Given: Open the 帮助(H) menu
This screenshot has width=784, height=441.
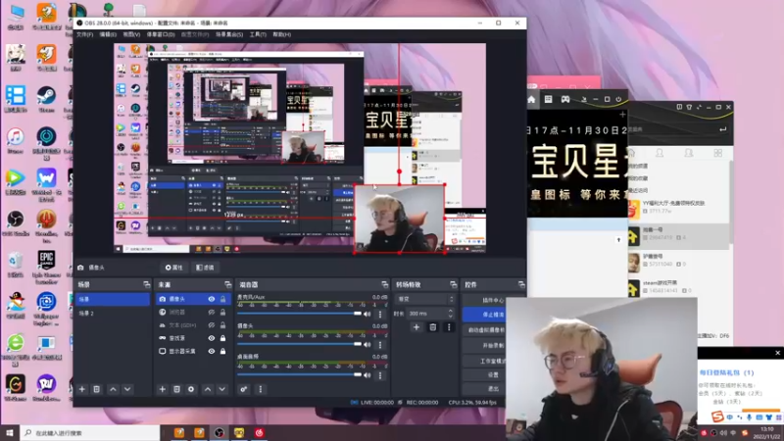Looking at the screenshot, I should 281,34.
